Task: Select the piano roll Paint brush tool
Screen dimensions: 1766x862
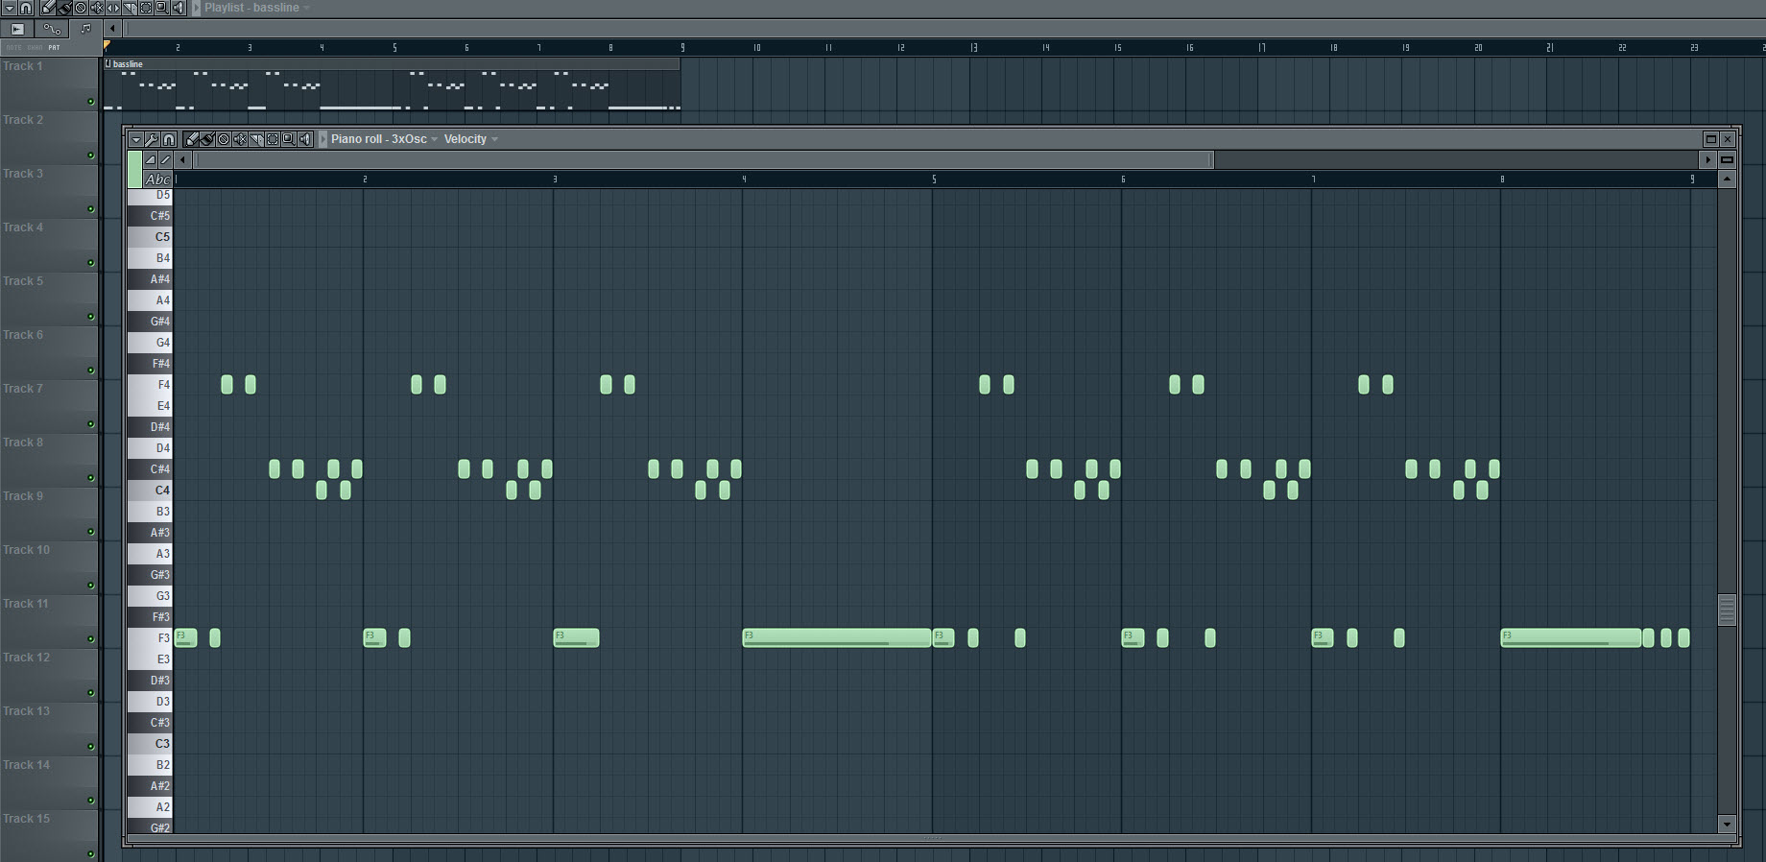Action: [x=207, y=139]
